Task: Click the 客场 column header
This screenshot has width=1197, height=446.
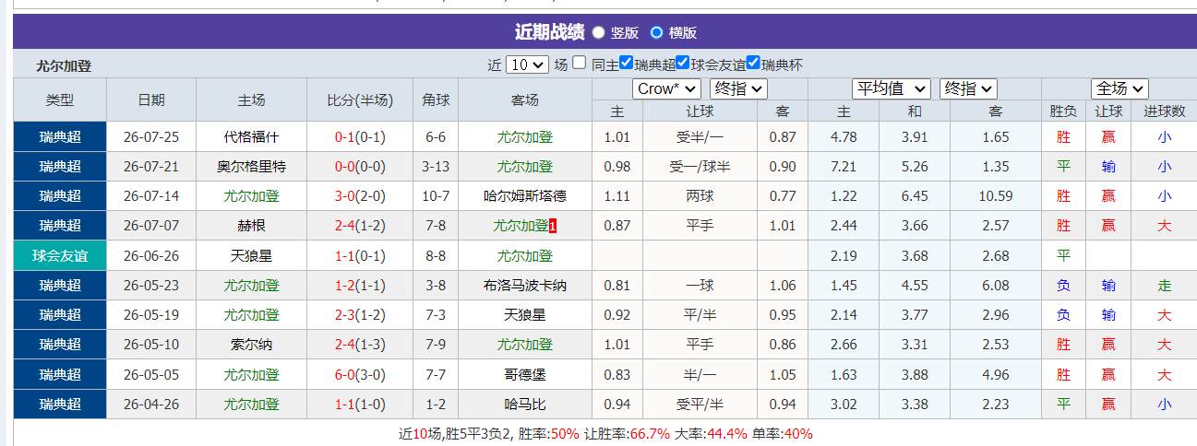Action: pyautogui.click(x=524, y=100)
